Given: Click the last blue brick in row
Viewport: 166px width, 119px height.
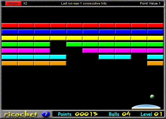Looking at the screenshot, I should (x=155, y=32).
